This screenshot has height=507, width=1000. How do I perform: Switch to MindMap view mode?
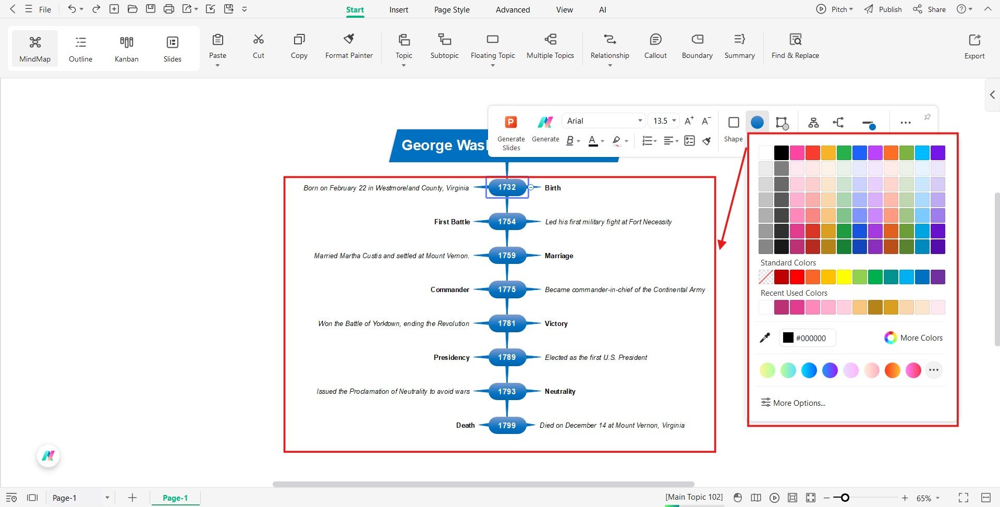(x=35, y=49)
